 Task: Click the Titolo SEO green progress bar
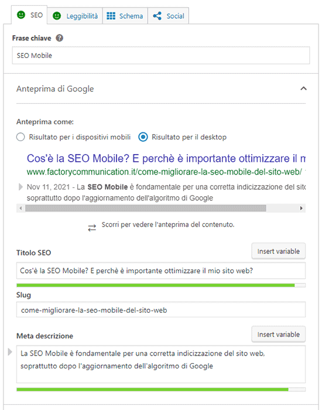click(161, 285)
